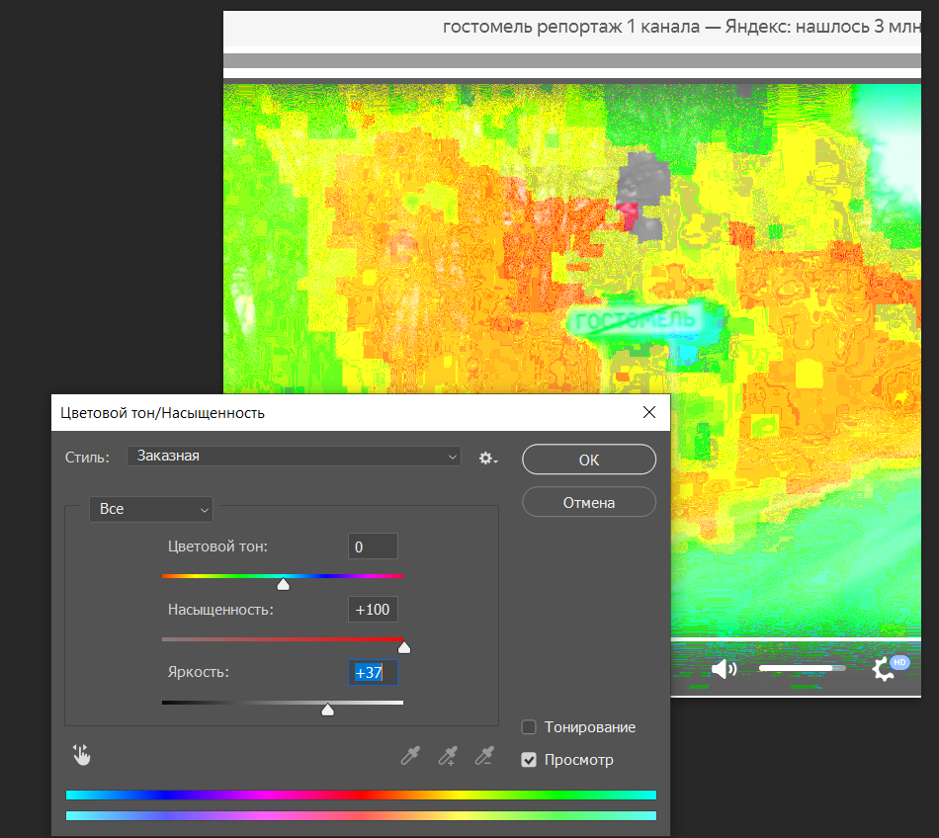This screenshot has width=939, height=838.
Task: Mute the video via speaker icon
Action: pos(724,670)
